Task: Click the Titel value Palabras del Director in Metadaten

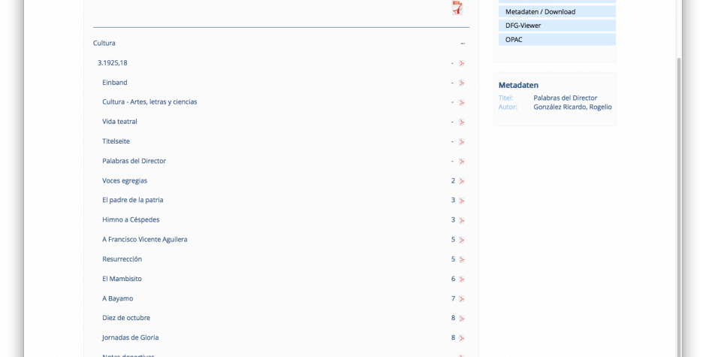Action: (565, 98)
